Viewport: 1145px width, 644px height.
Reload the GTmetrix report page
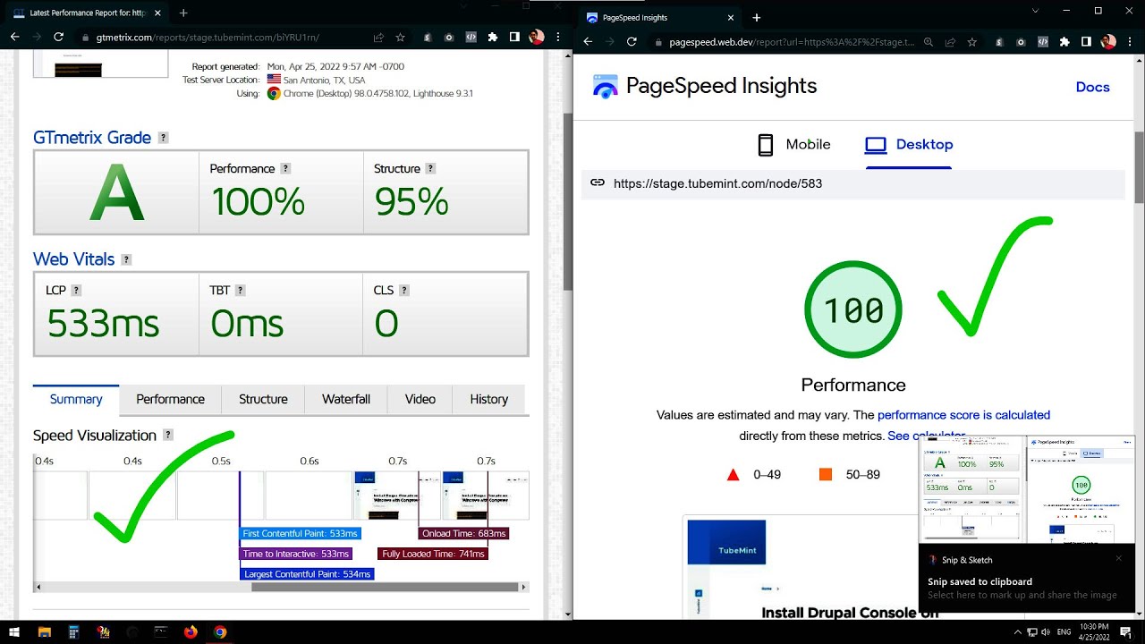[58, 38]
